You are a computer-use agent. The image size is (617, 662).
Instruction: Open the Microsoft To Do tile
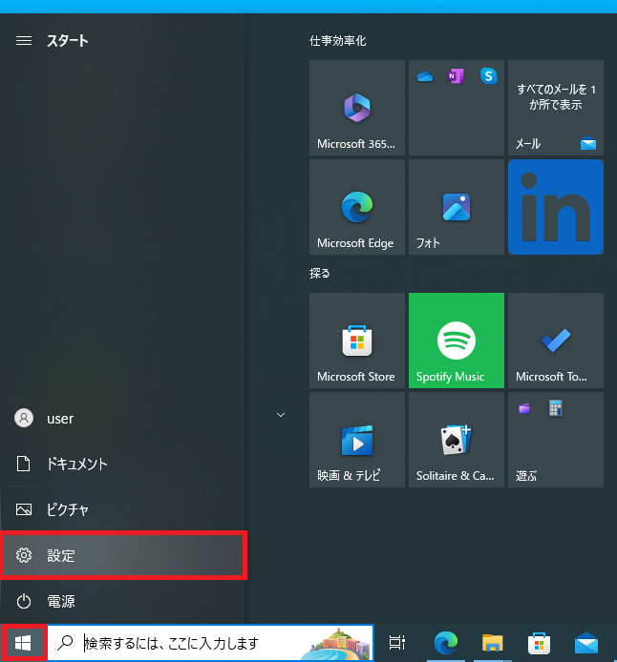click(555, 341)
